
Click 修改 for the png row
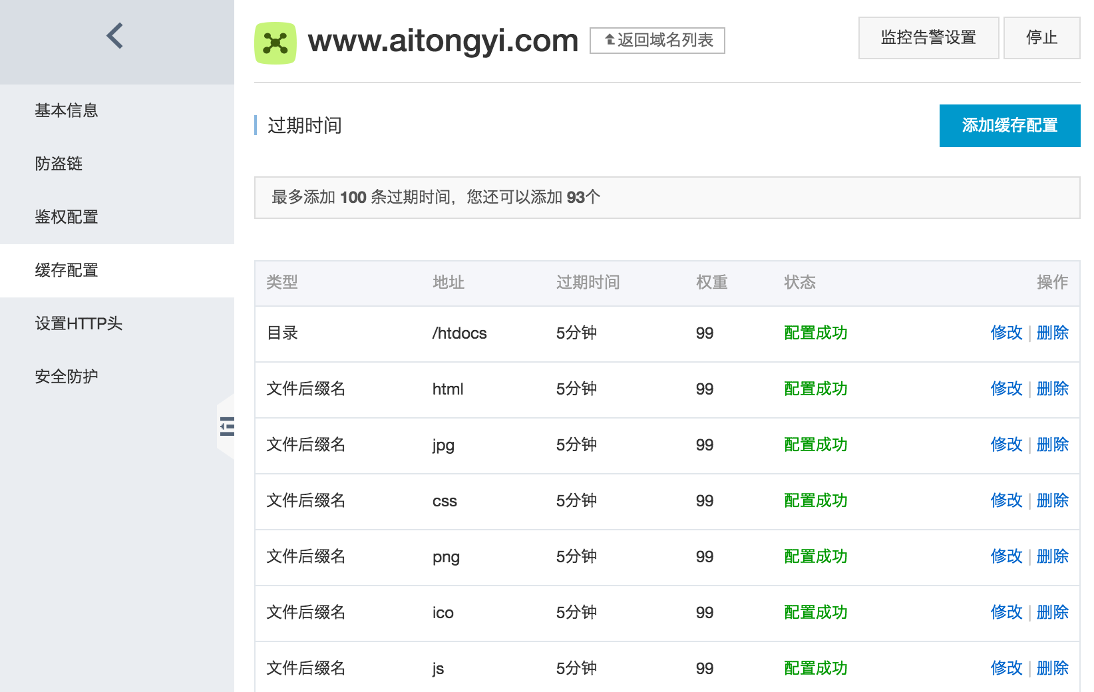coord(1006,556)
